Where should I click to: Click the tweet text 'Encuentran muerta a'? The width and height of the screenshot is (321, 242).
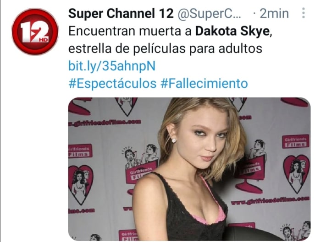click(x=130, y=31)
